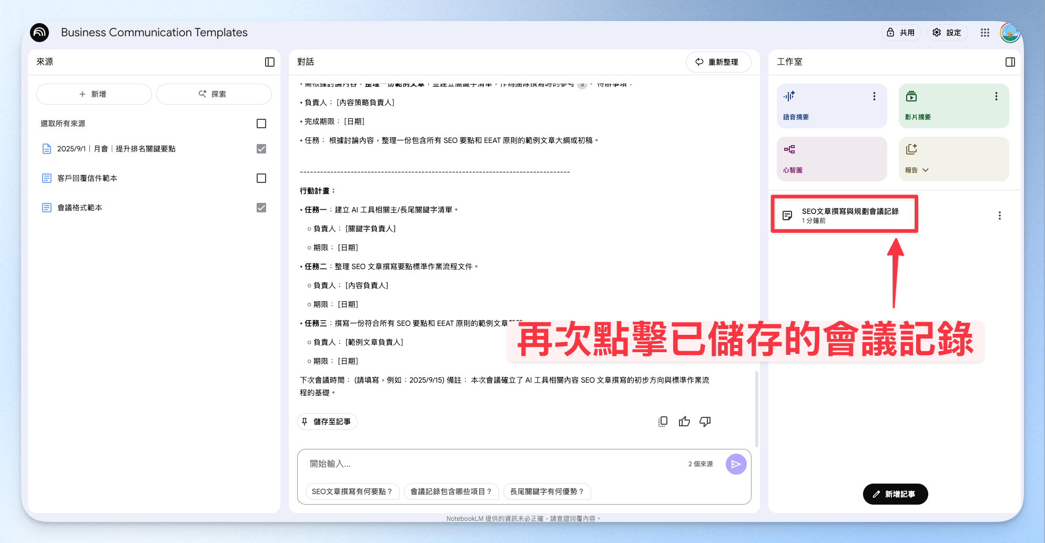1045x543 pixels.
Task: Click the 新增記事 button
Action: (895, 494)
